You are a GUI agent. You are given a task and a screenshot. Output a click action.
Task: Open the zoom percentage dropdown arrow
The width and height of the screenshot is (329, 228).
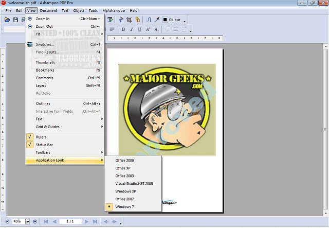pos(27,221)
